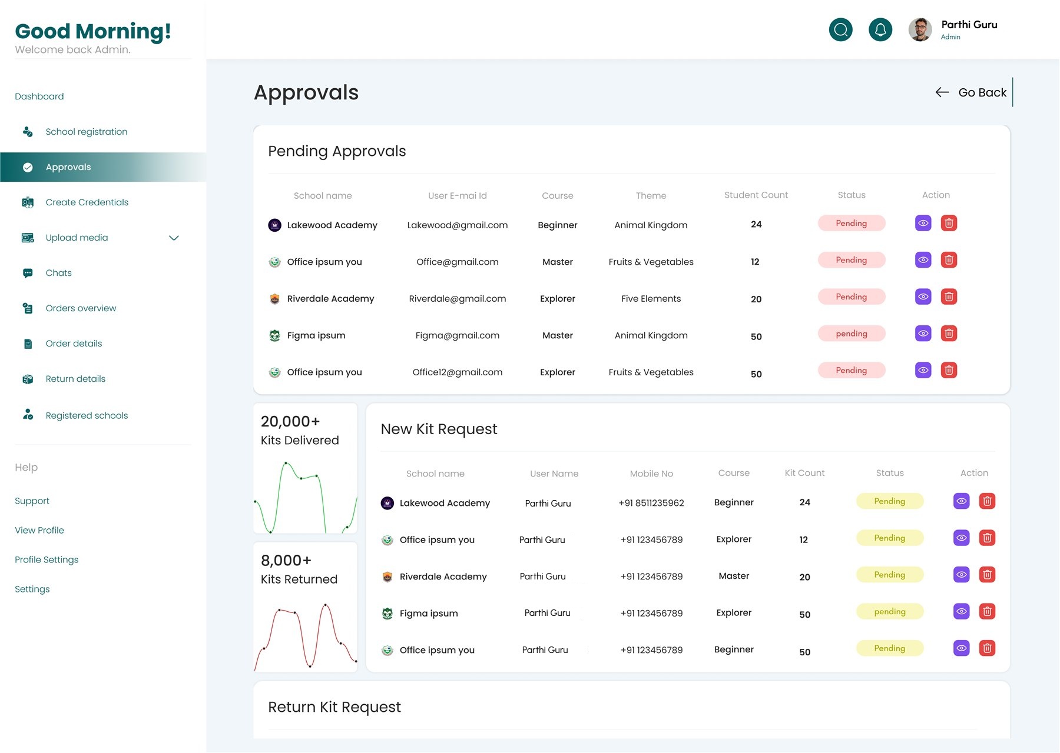Delete the Office12@gmail.com pending approval
Image resolution: width=1060 pixels, height=753 pixels.
point(949,370)
